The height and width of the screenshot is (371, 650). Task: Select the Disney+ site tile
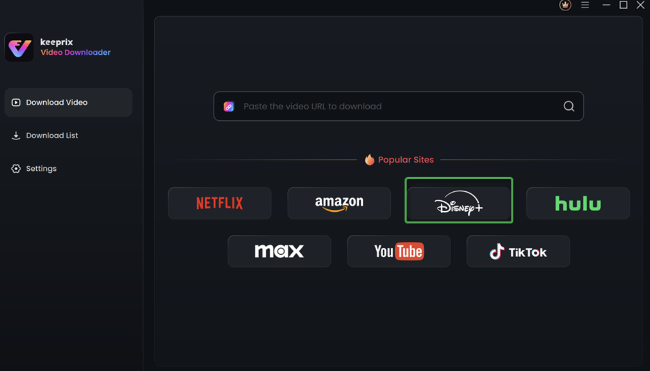pyautogui.click(x=459, y=203)
